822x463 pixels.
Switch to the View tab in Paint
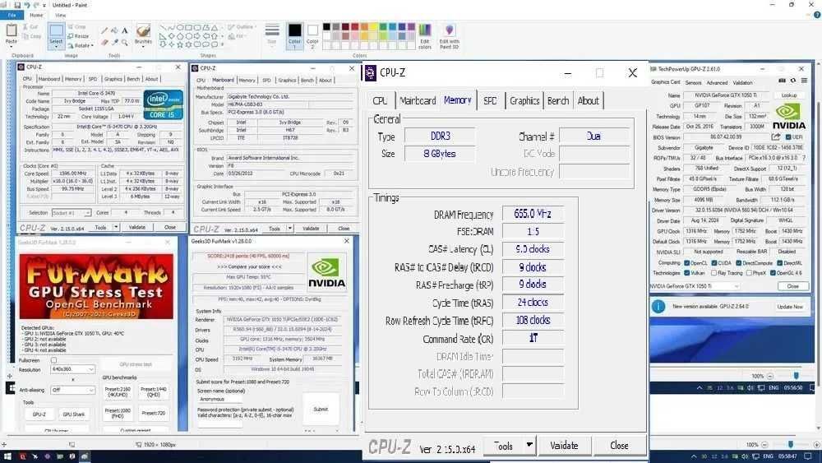pos(61,15)
